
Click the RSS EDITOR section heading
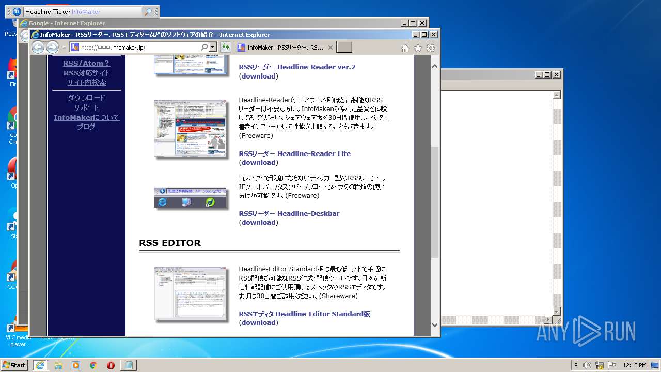pyautogui.click(x=170, y=243)
